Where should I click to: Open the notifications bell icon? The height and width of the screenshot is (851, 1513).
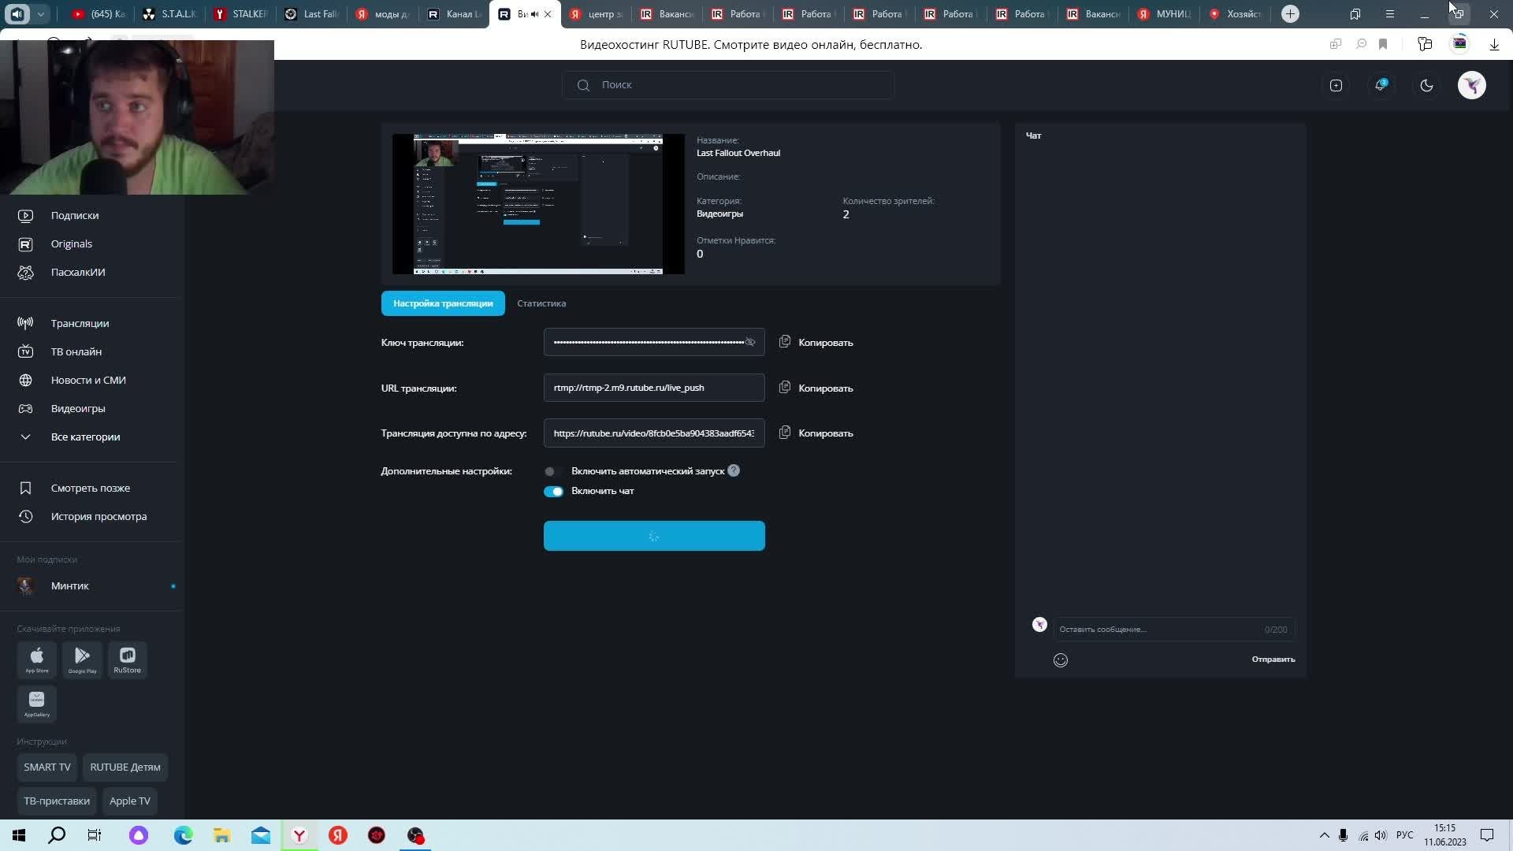[x=1381, y=85]
